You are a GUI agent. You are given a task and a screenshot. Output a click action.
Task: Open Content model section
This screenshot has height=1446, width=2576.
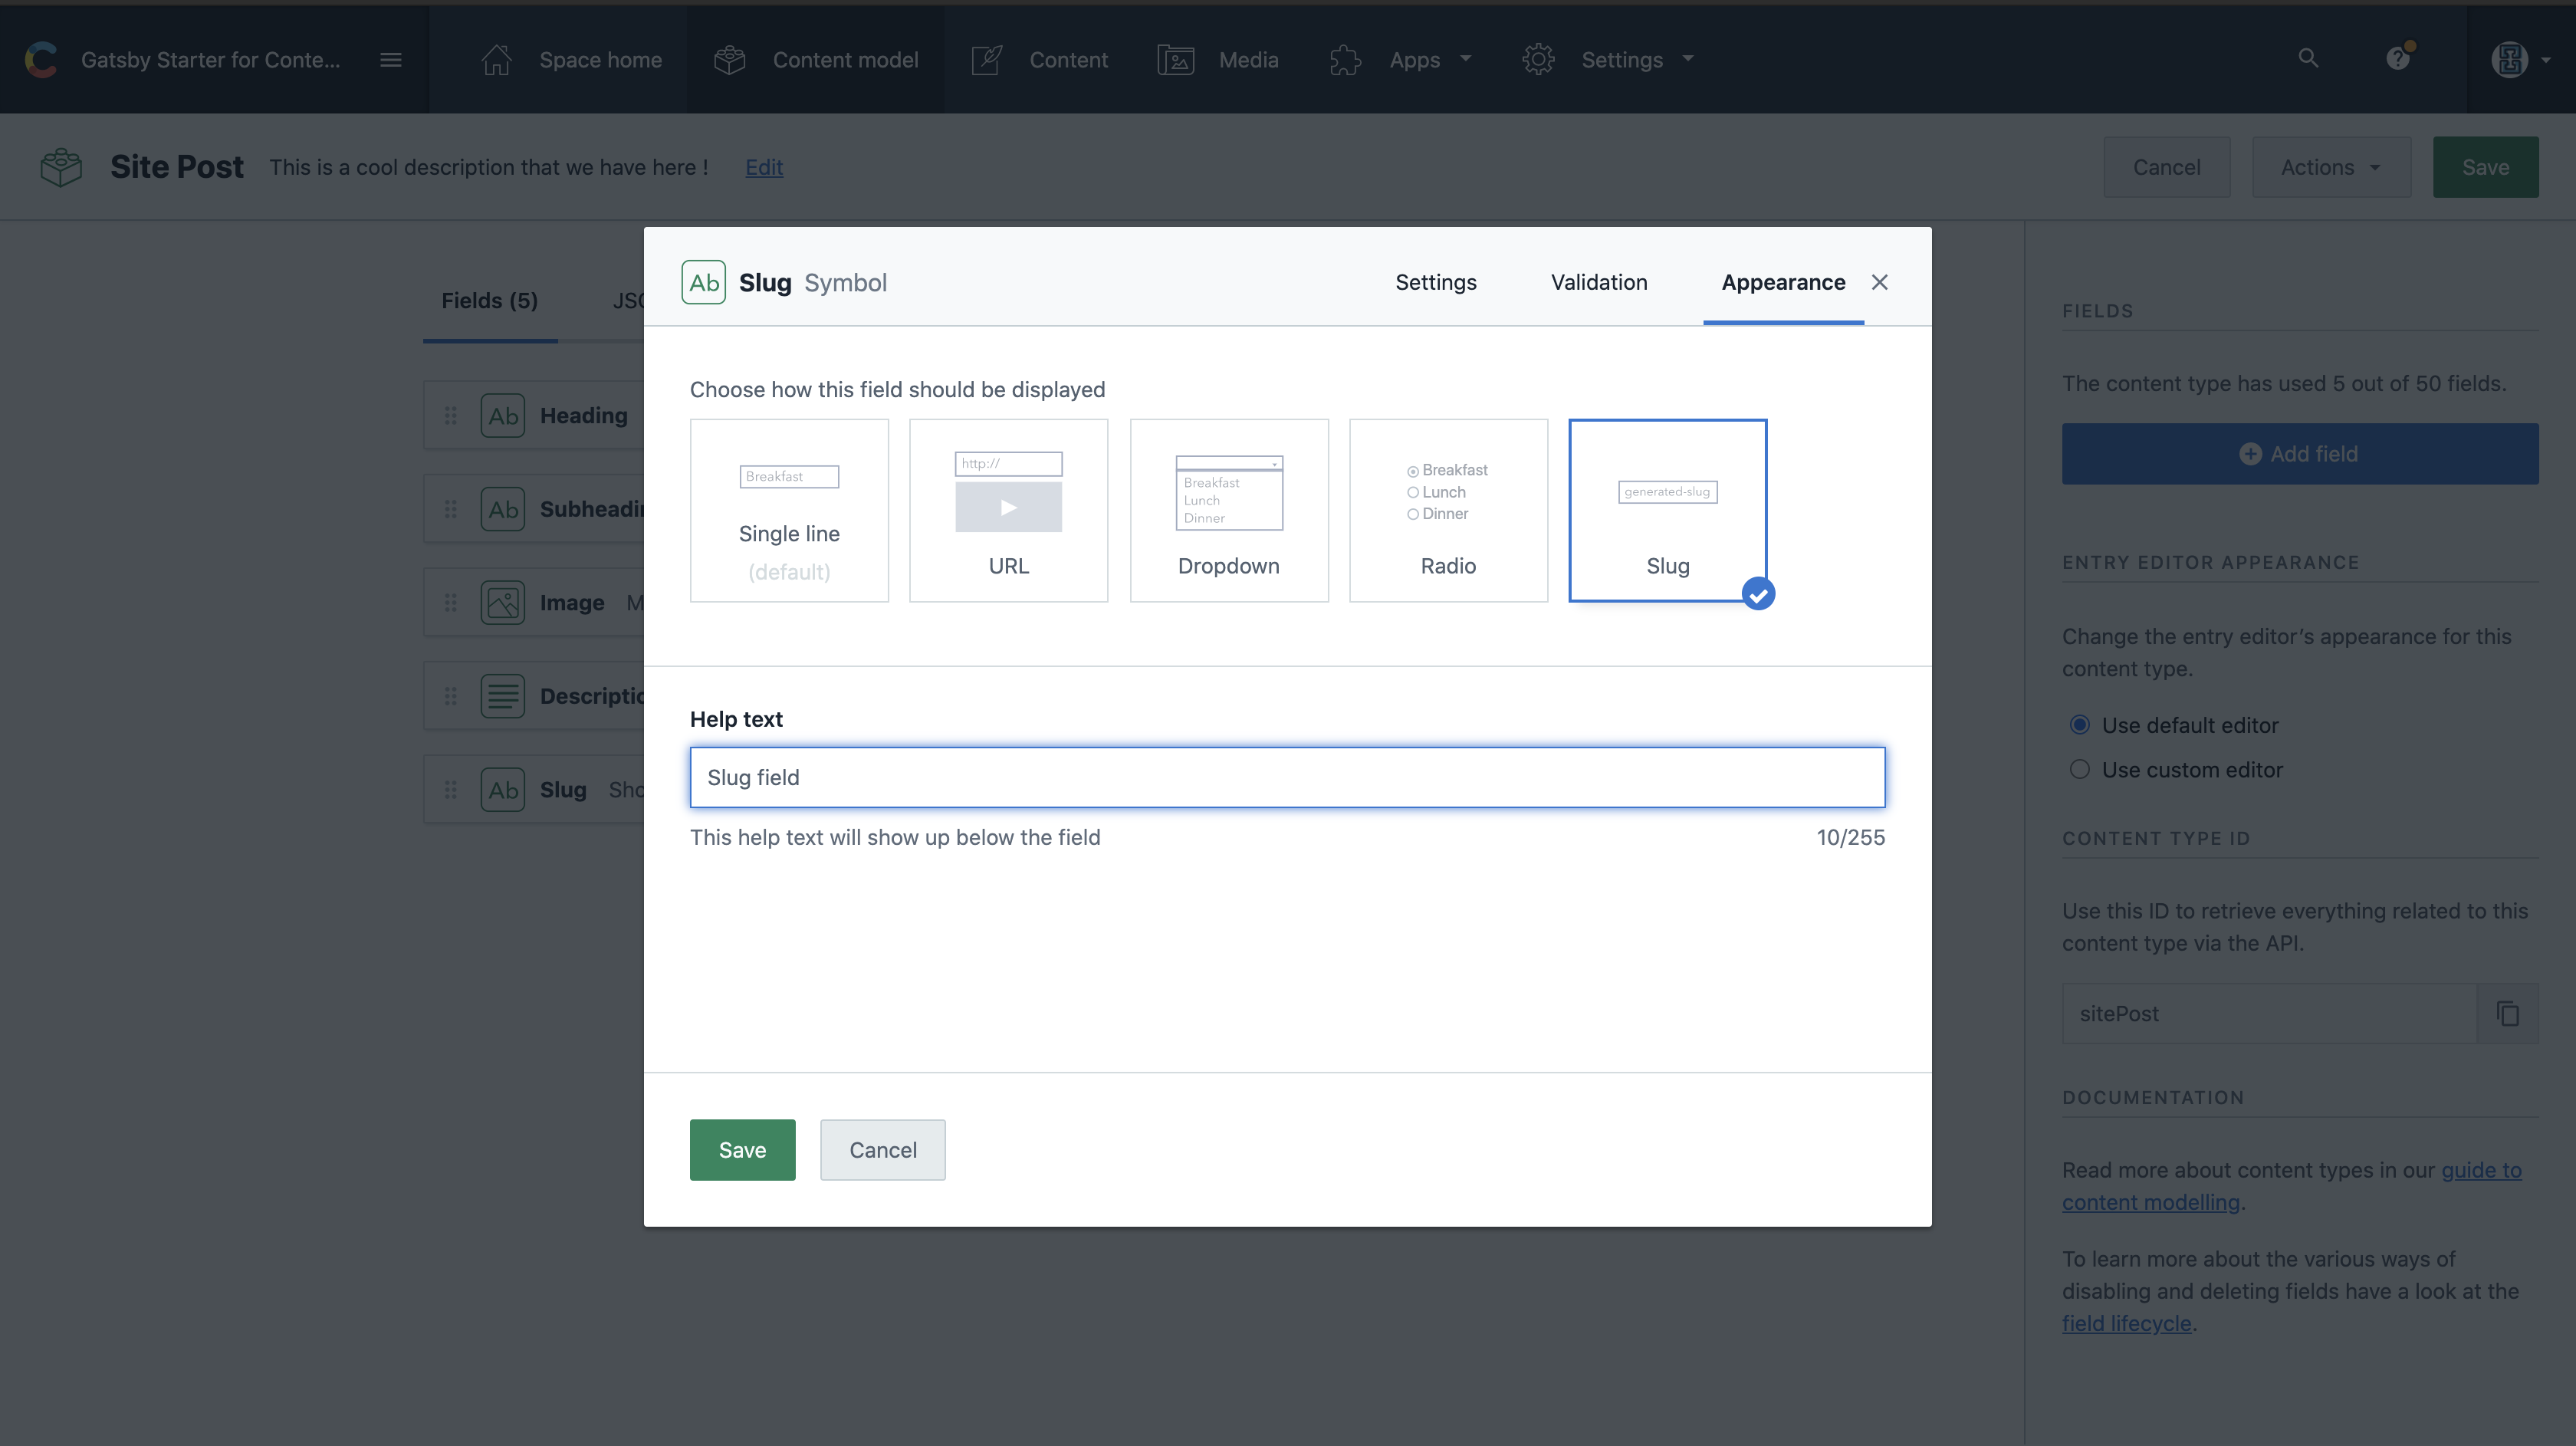tap(845, 60)
